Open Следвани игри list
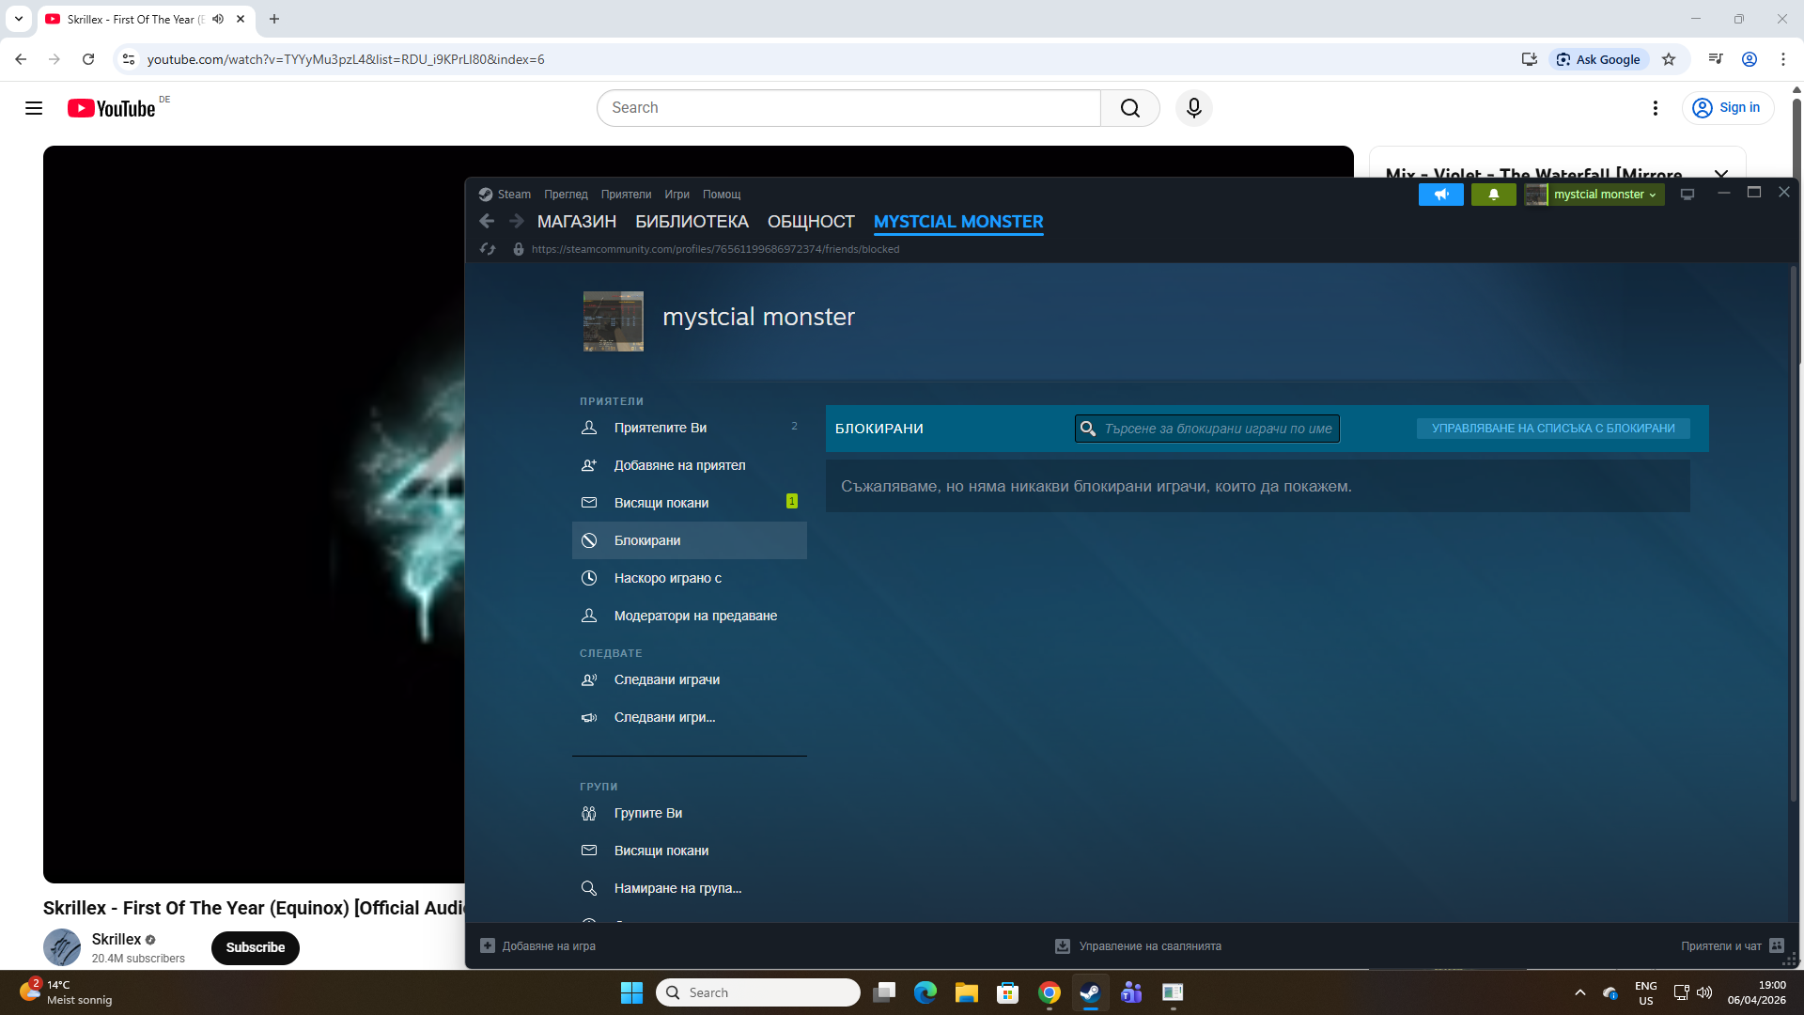The height and width of the screenshot is (1015, 1804). pos(689,717)
